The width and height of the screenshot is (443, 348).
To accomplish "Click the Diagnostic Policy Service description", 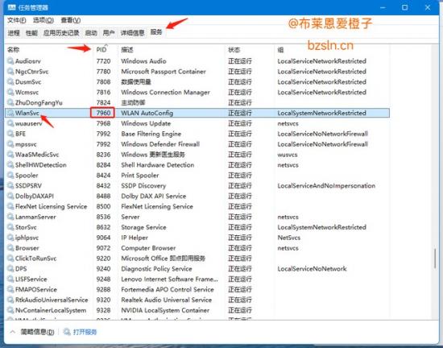I will [156, 268].
